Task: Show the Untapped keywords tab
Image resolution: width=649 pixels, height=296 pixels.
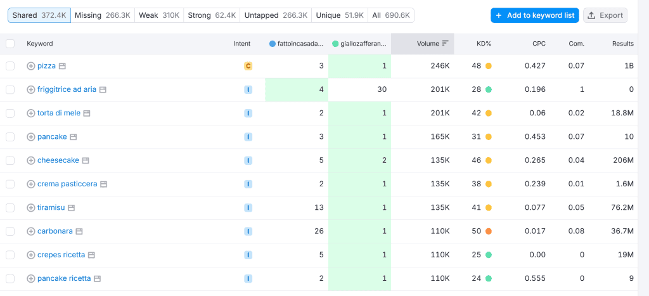Action: point(276,15)
